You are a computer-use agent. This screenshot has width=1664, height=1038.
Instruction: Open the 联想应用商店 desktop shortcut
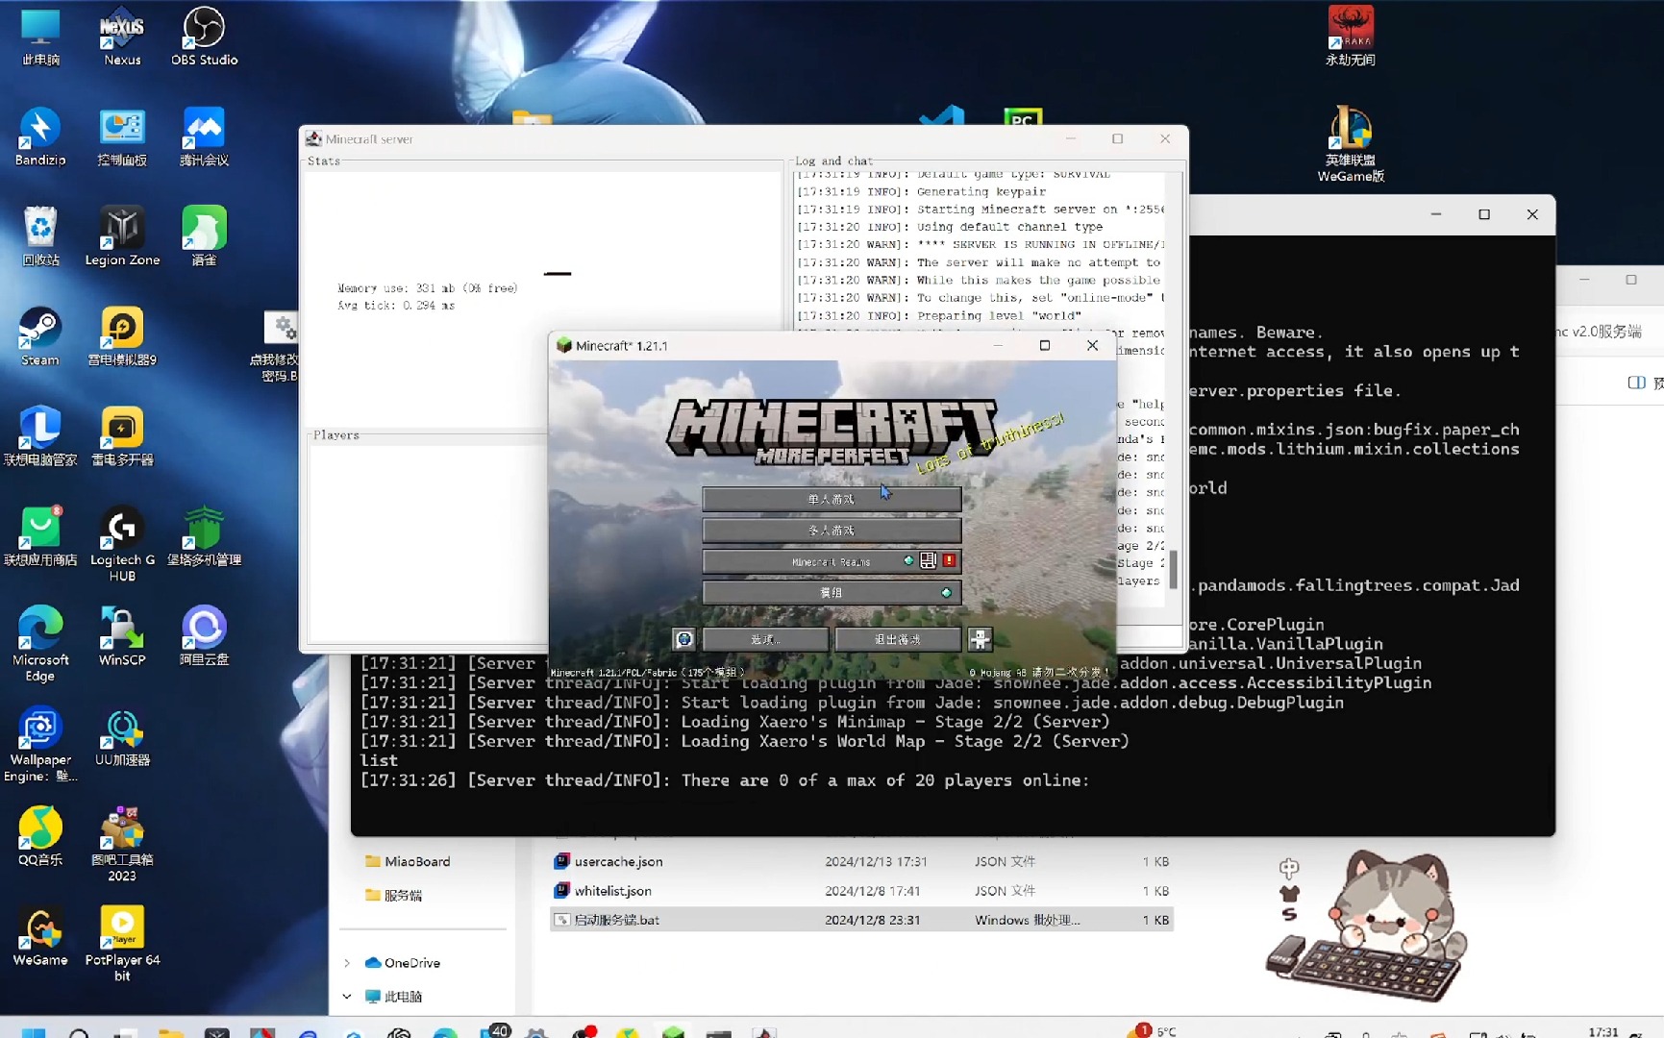click(x=40, y=536)
